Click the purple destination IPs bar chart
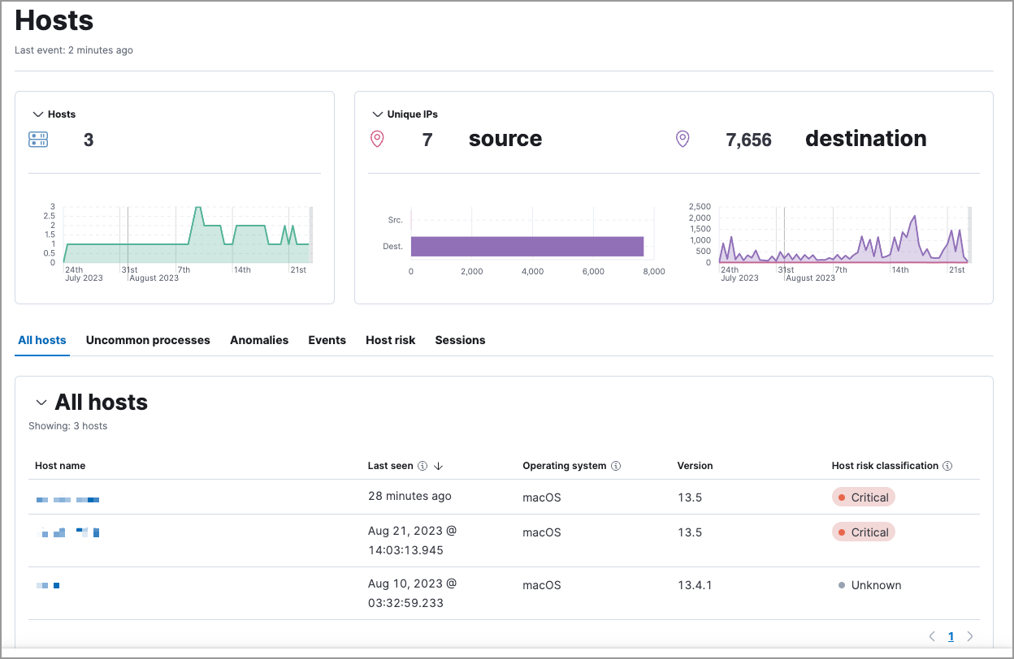The width and height of the screenshot is (1014, 659). [526, 245]
